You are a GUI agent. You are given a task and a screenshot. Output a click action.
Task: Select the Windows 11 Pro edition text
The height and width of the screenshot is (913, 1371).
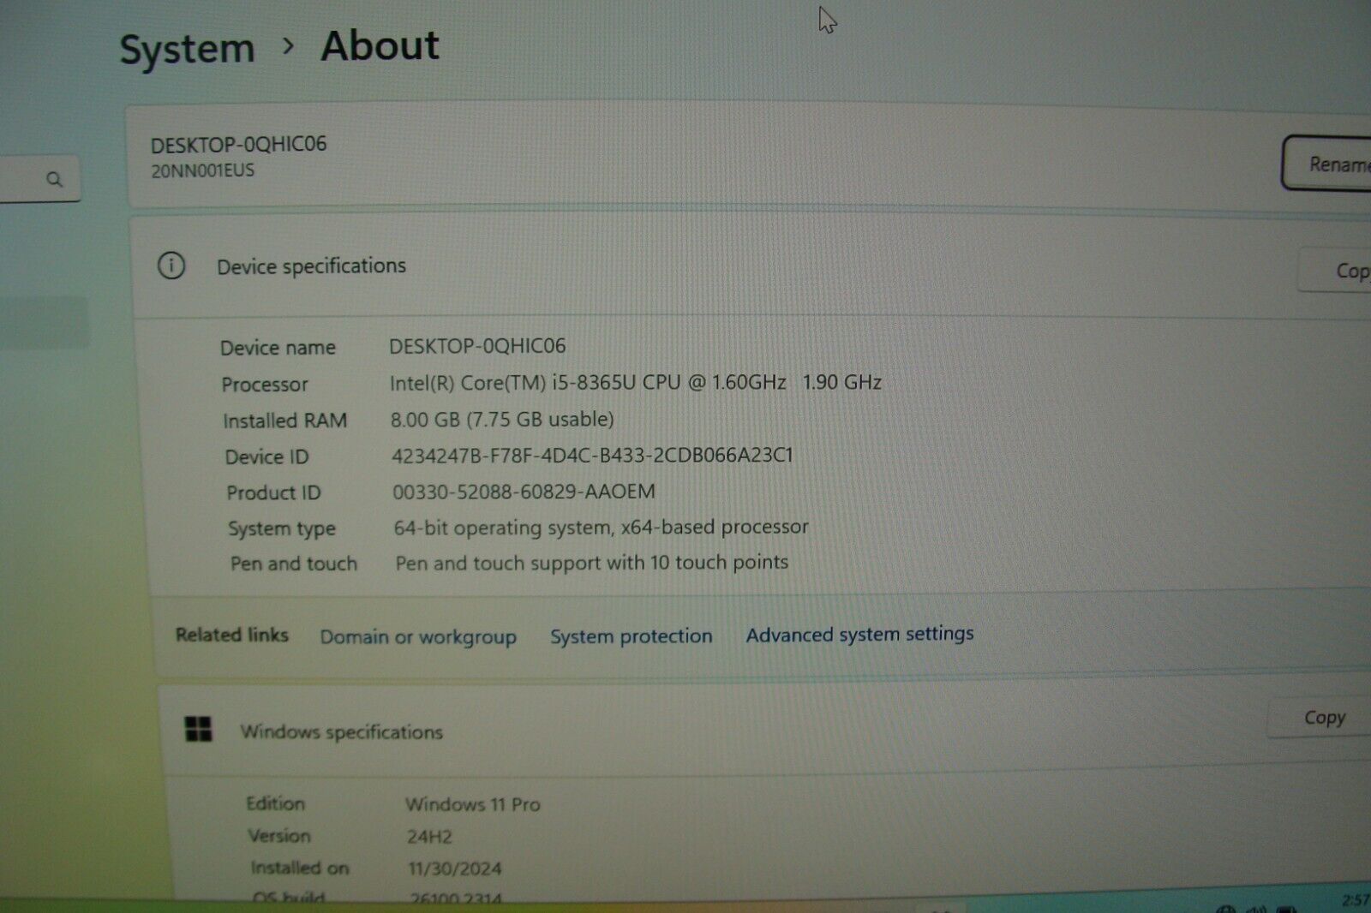[472, 804]
